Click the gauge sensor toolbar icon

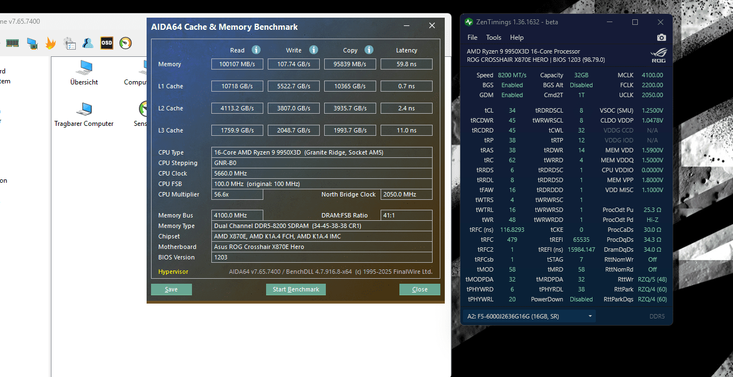(x=126, y=43)
